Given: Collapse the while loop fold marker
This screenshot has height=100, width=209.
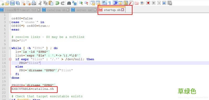Looking at the screenshot, I should (10, 48).
